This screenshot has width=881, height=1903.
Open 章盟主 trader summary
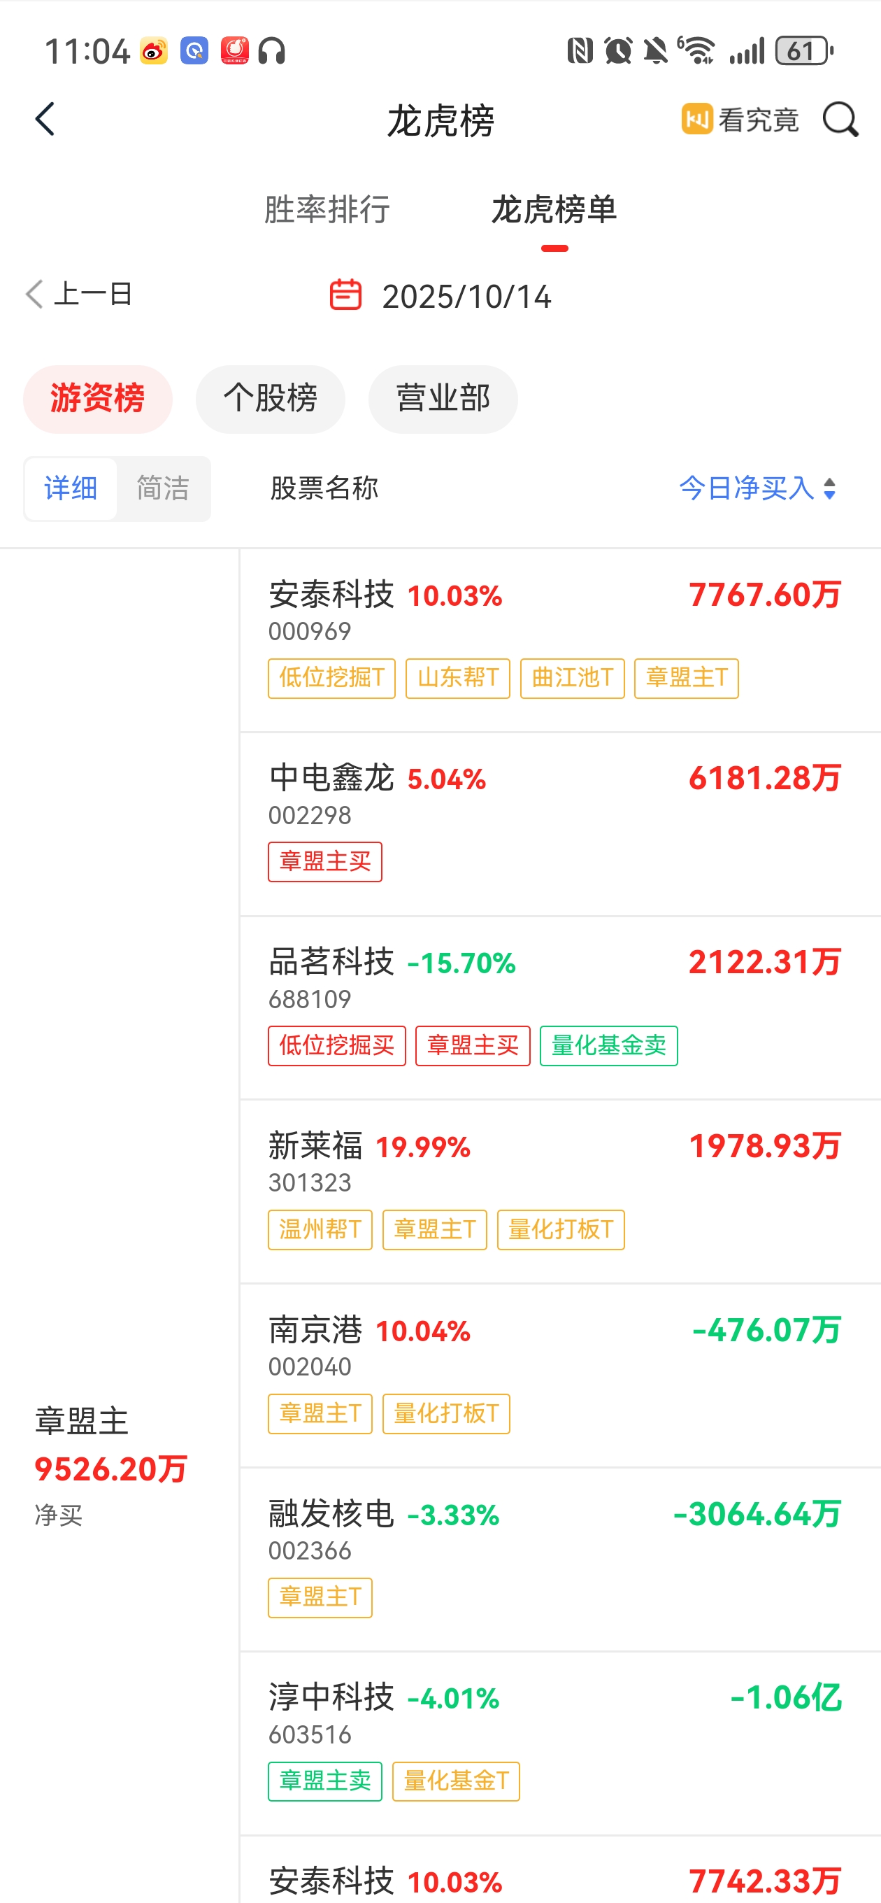tap(110, 1466)
